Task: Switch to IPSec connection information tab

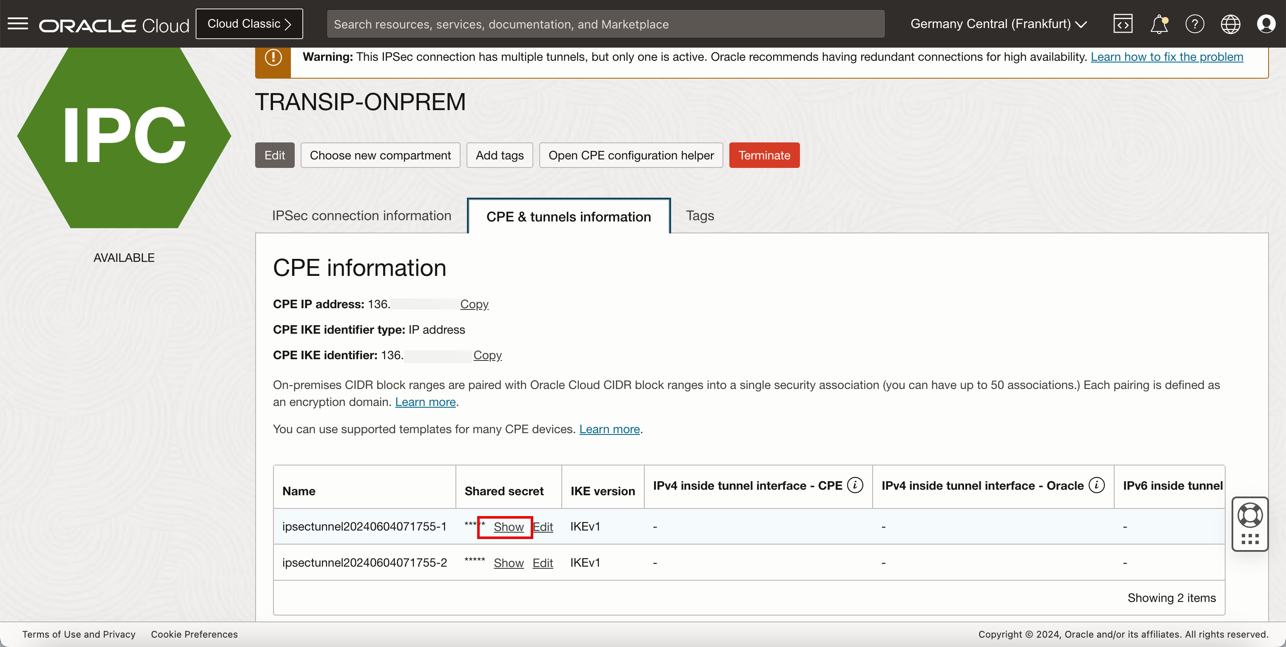Action: (x=361, y=216)
